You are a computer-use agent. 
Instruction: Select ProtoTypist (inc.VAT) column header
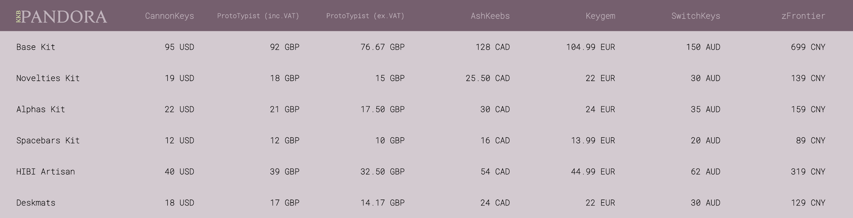point(258,16)
